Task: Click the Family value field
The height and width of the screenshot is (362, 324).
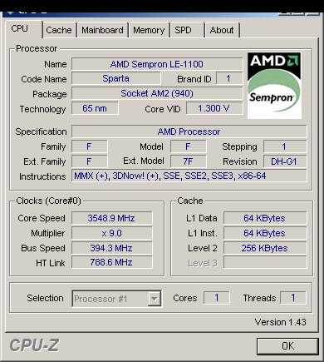Action: (x=89, y=146)
